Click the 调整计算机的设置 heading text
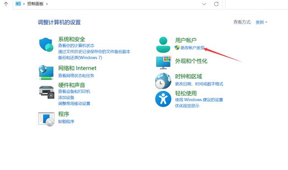Viewport: 288px width, 170px height. coord(59,22)
